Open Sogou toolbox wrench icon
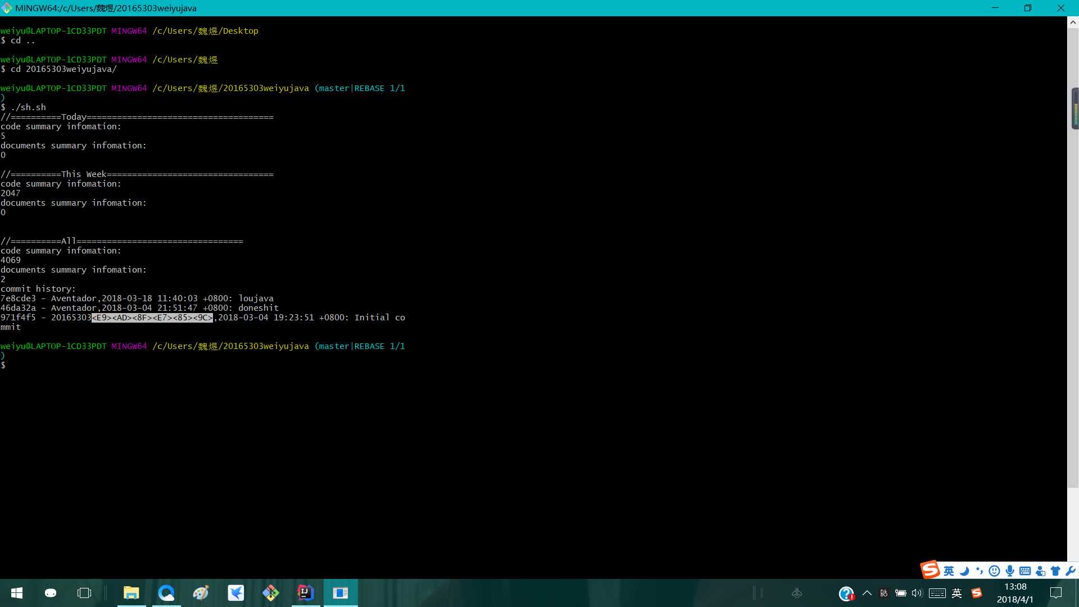1079x607 pixels. coord(1071,572)
